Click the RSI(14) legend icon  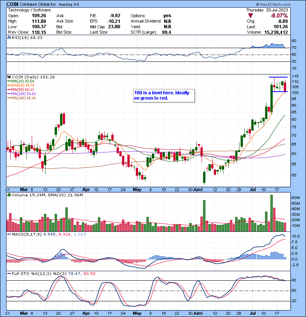(x=9, y=37)
